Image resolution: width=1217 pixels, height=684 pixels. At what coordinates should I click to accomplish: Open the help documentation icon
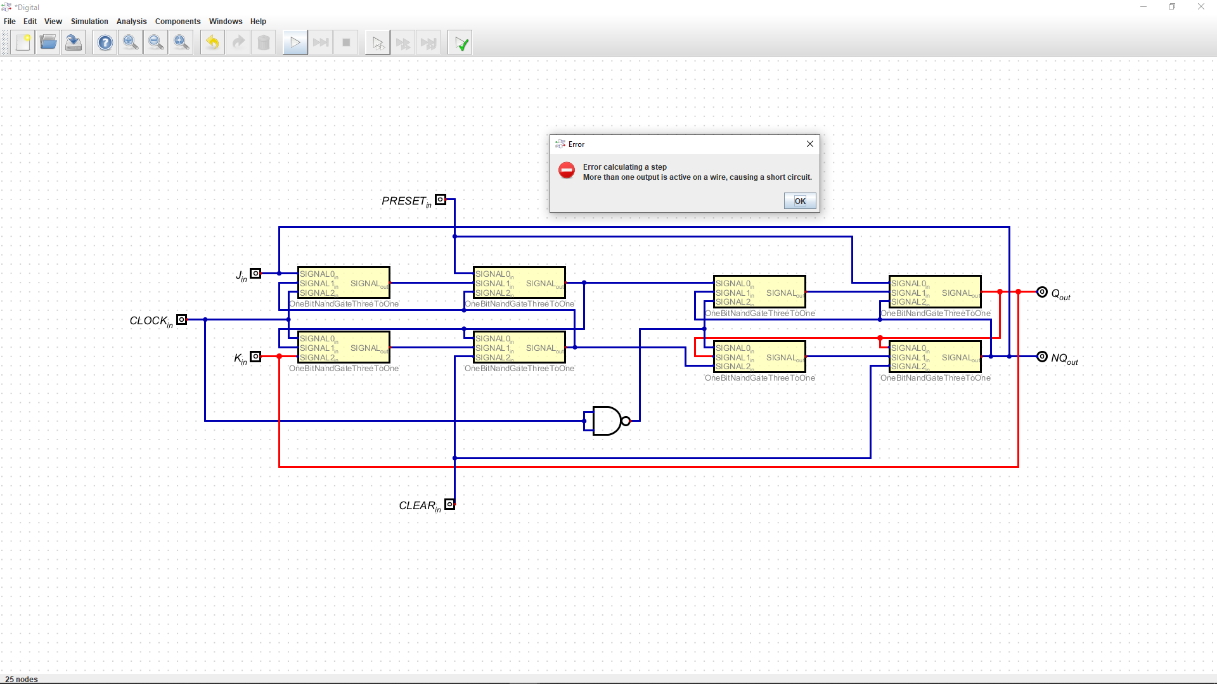[x=105, y=42]
